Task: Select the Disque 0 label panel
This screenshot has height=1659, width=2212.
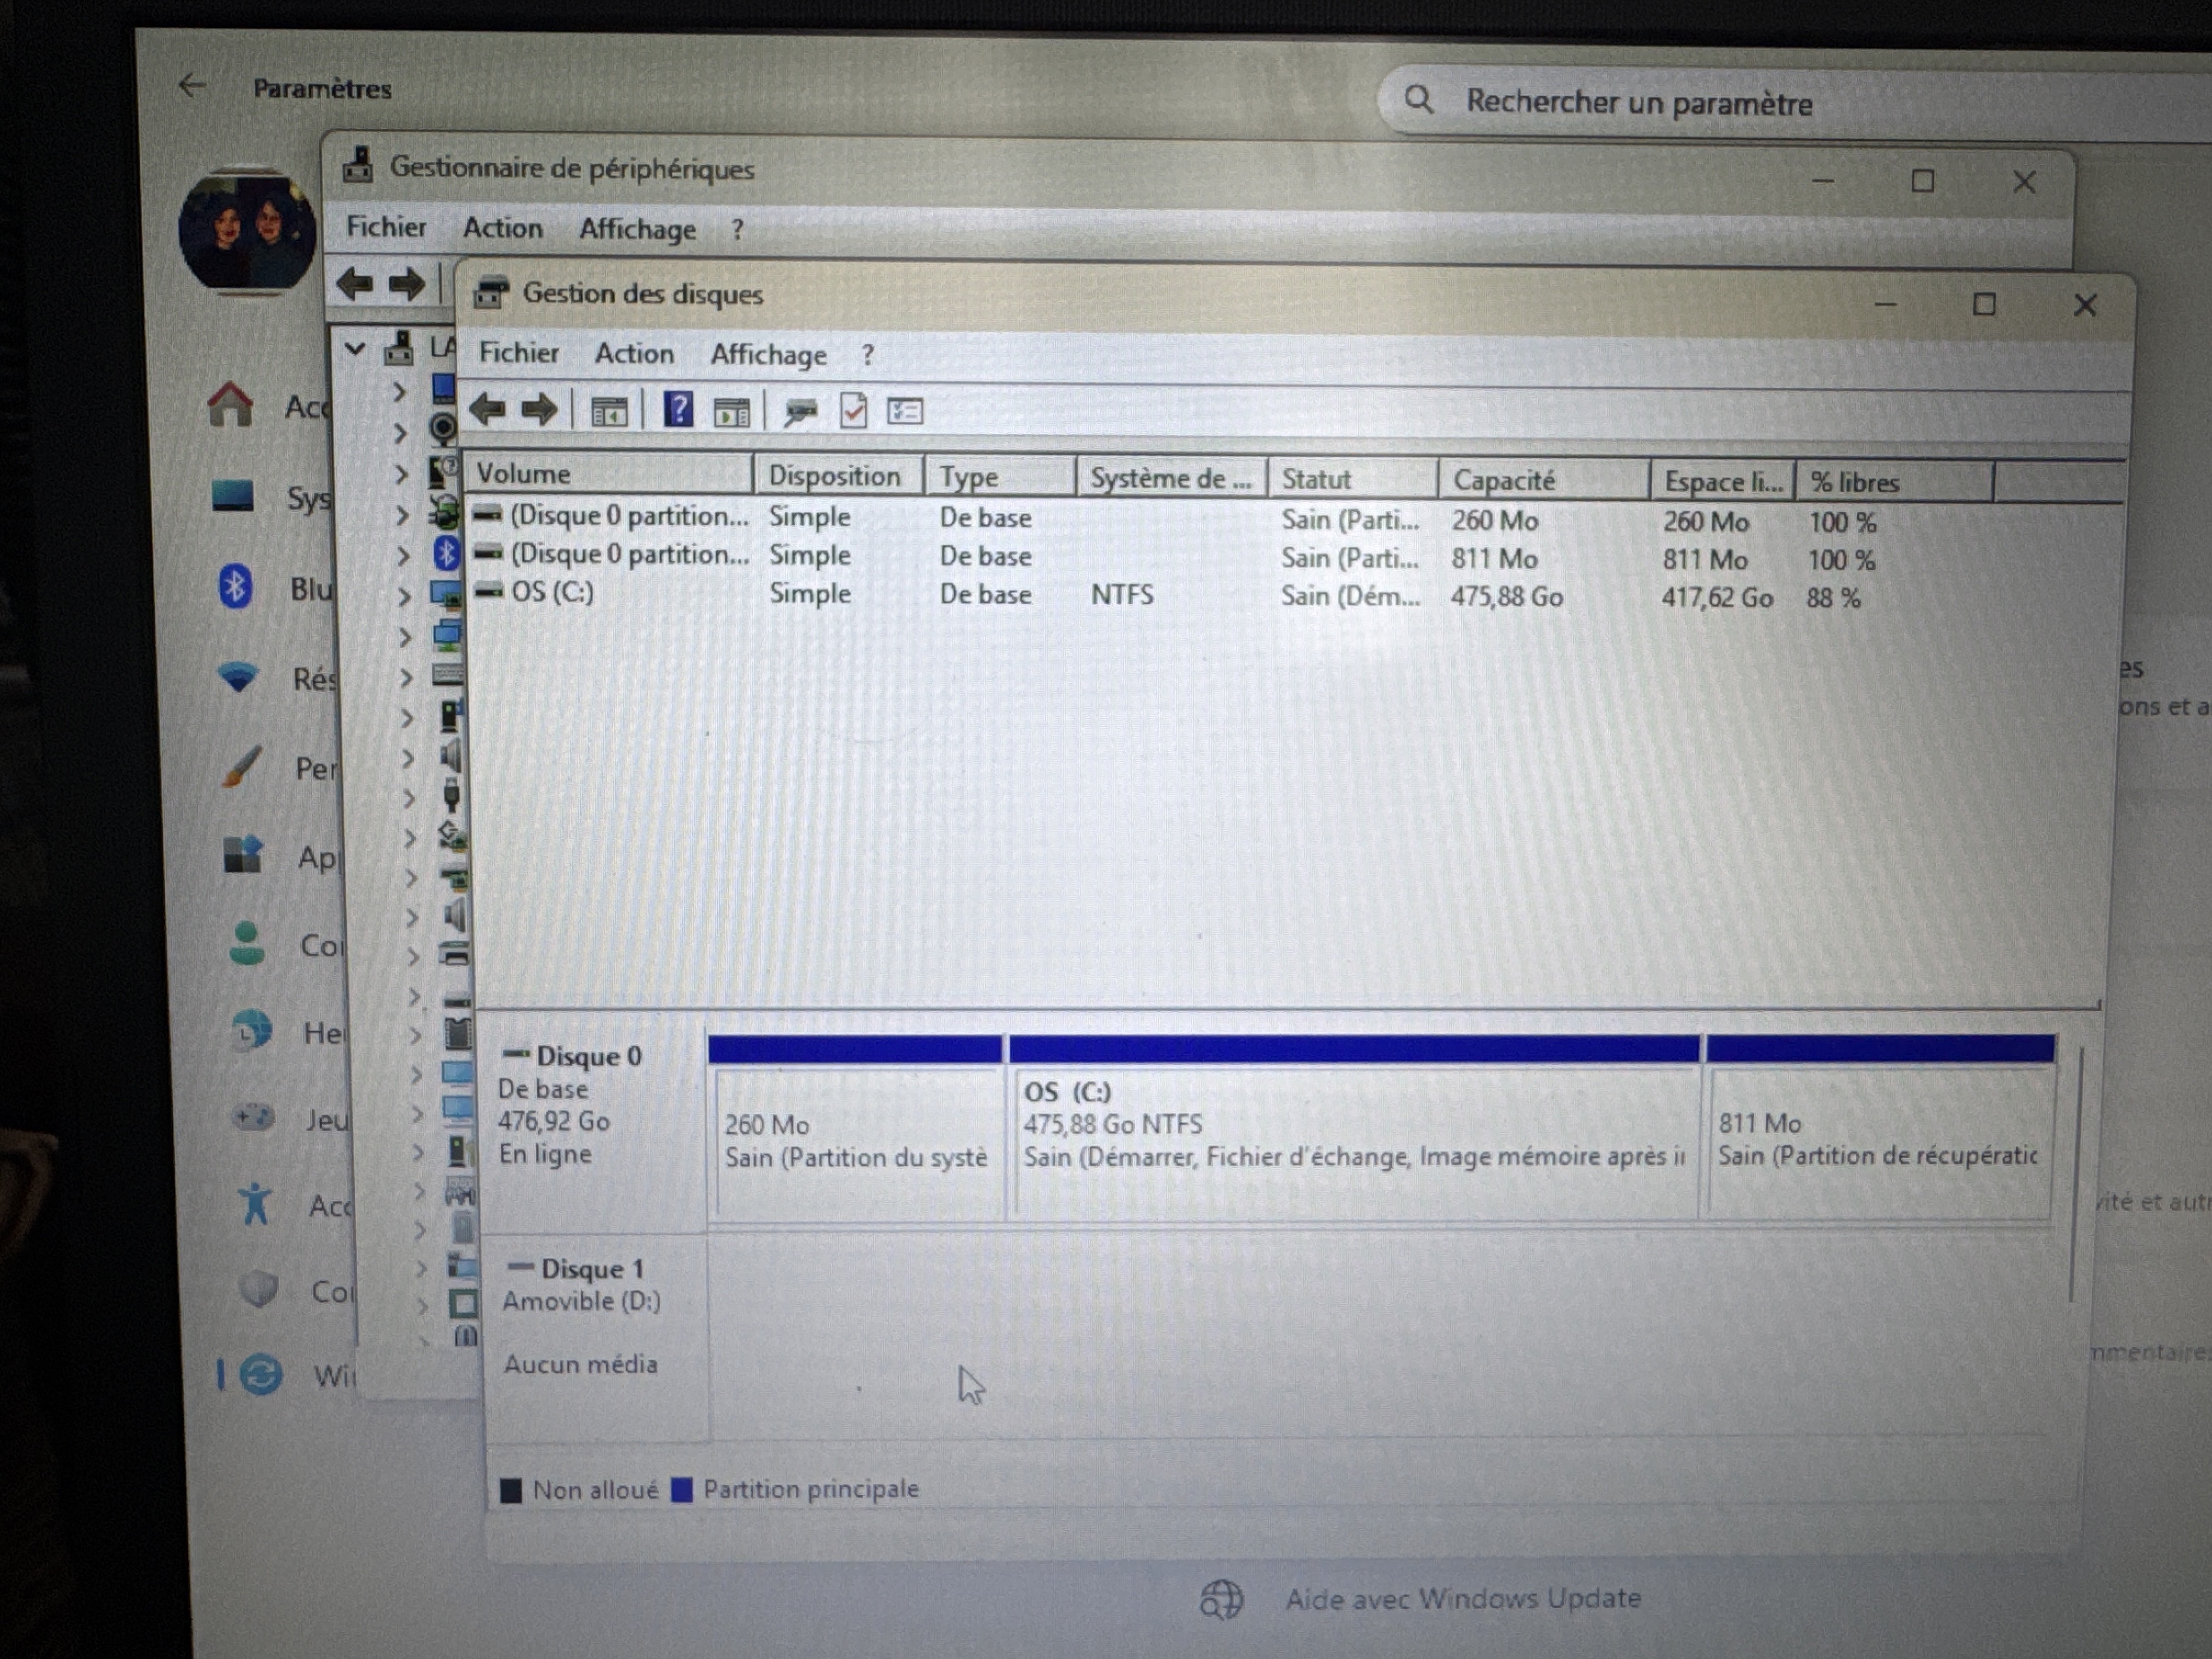Action: 594,1122
